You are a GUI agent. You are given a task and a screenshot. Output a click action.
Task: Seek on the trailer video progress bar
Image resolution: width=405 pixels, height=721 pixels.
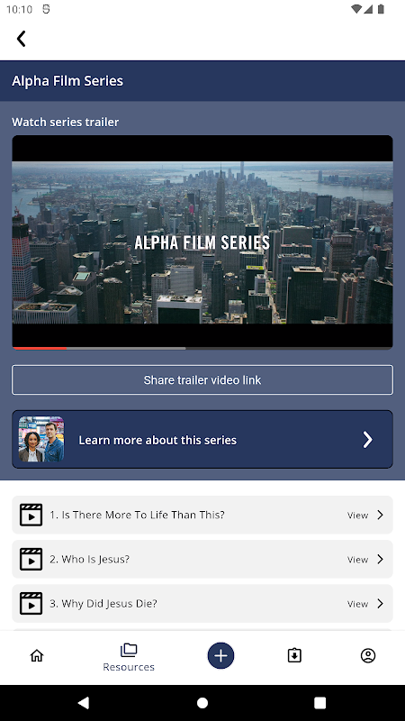pyautogui.click(x=202, y=348)
